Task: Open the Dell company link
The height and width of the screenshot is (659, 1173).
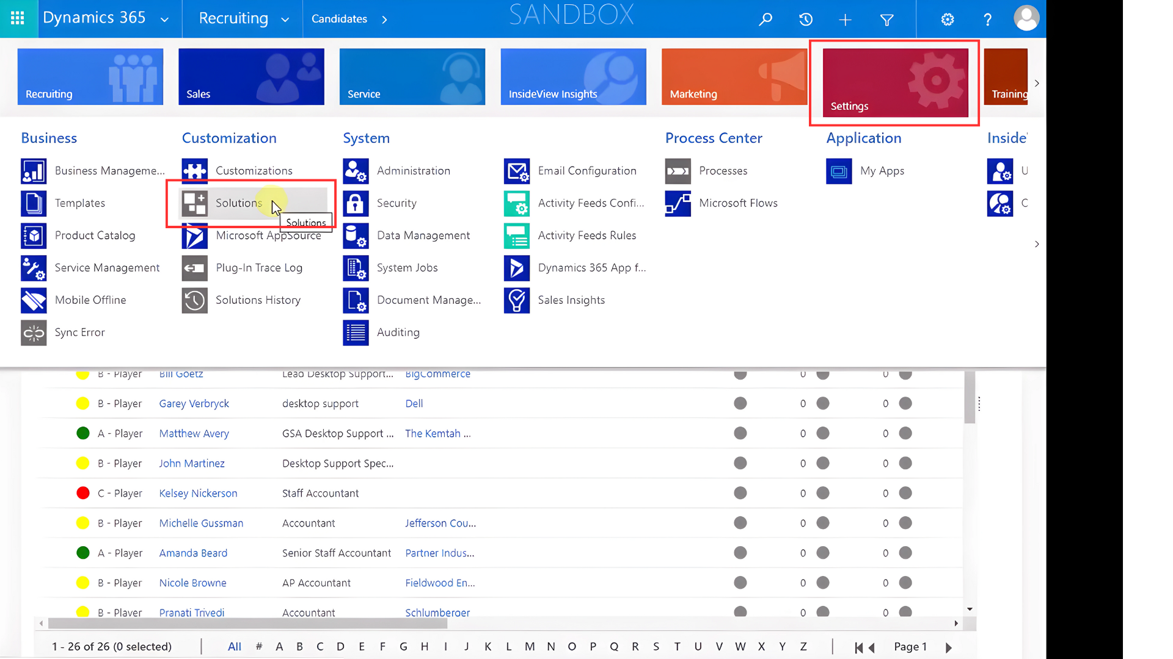Action: [x=414, y=403]
